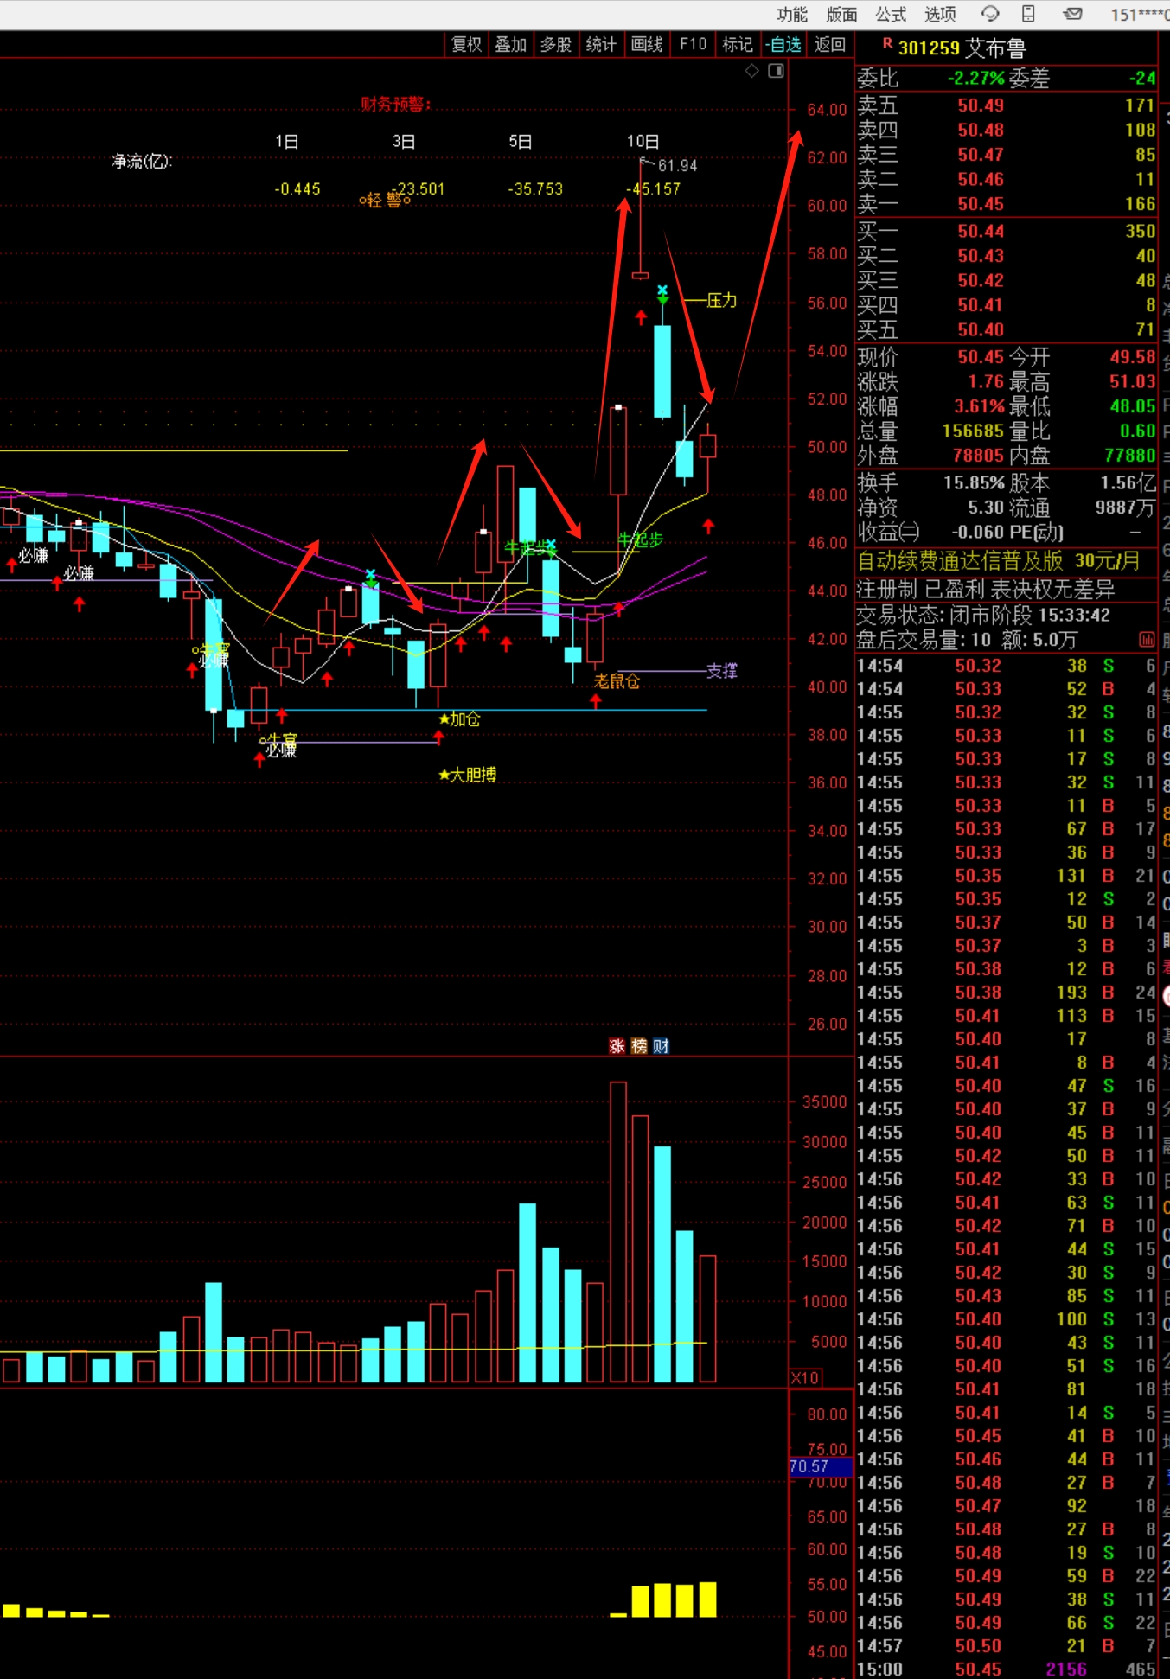Image resolution: width=1170 pixels, height=1679 pixels.
Task: Click the tallest red volume bar
Action: click(x=618, y=1232)
